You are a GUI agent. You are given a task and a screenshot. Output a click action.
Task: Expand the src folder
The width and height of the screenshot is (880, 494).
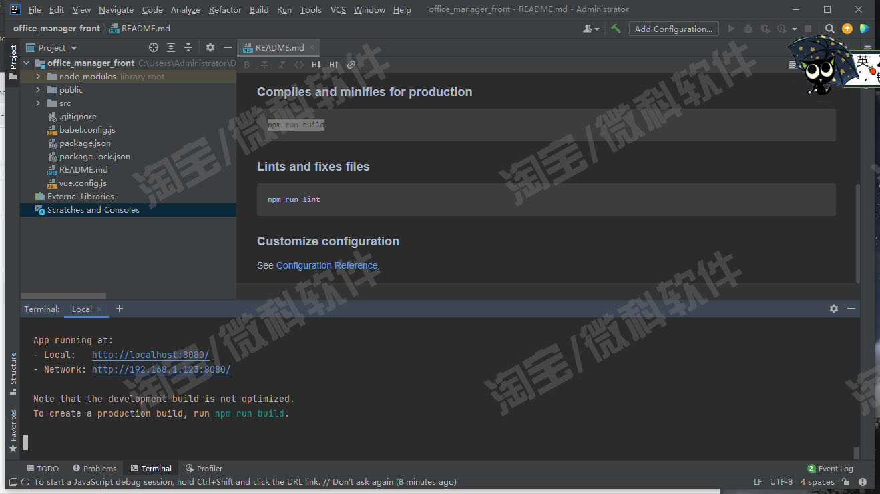[39, 103]
